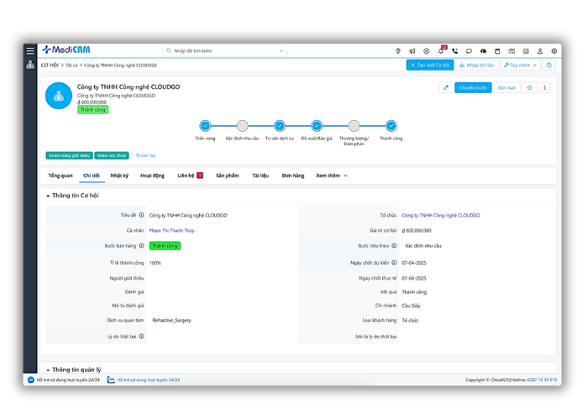Open the settings gear icon

coord(554,51)
